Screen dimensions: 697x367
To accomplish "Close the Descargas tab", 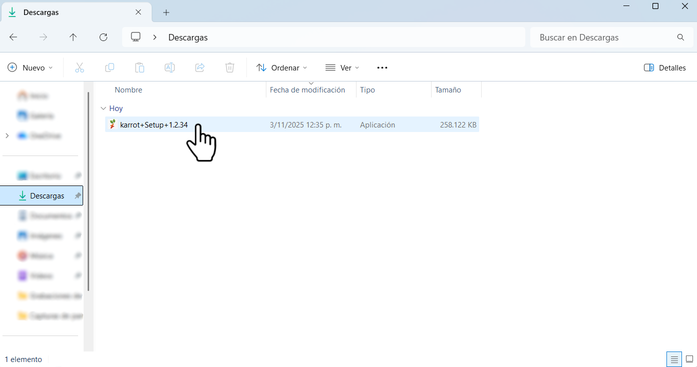I will (139, 12).
